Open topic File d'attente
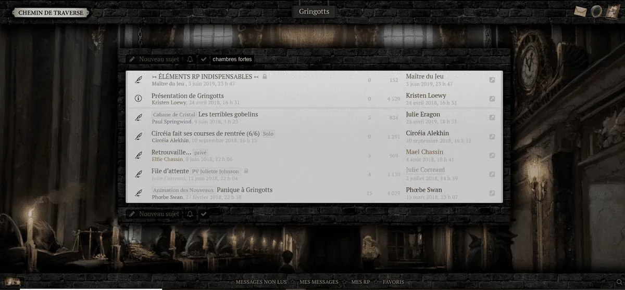Screen dimensions: 625x290 (x=169, y=171)
